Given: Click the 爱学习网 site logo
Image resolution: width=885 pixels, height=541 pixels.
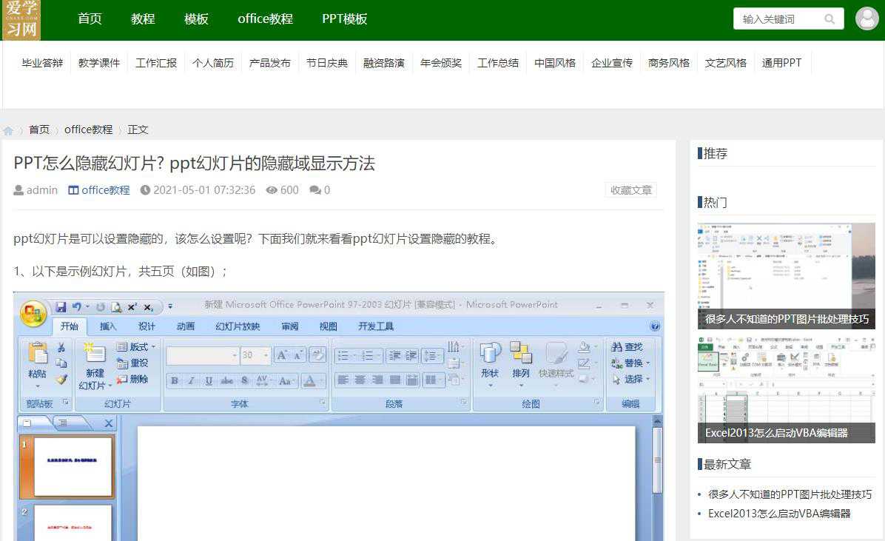Looking at the screenshot, I should pyautogui.click(x=21, y=20).
